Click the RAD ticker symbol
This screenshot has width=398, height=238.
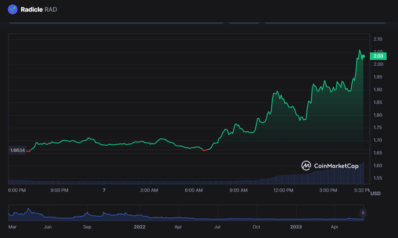point(51,9)
